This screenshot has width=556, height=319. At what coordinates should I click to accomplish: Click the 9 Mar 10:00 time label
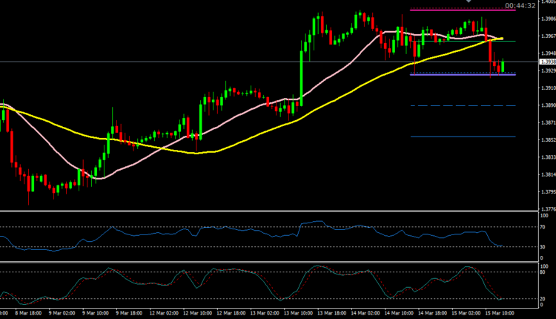94,312
